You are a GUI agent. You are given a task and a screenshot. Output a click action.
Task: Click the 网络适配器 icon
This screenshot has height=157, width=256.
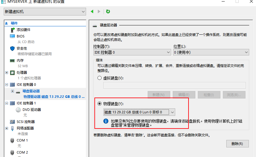(x=12, y=129)
